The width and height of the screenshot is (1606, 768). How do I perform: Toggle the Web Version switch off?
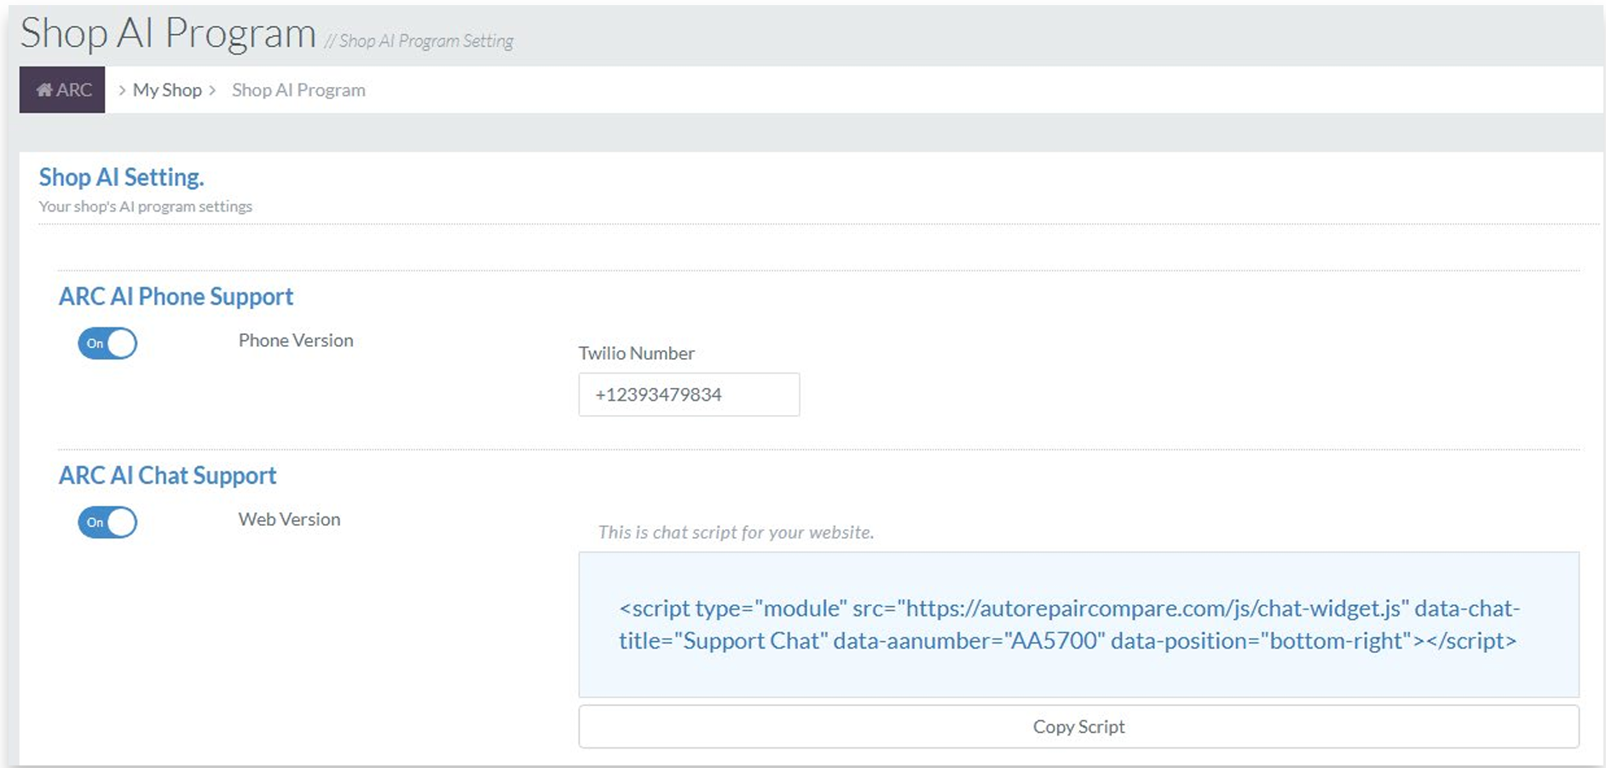tap(107, 523)
